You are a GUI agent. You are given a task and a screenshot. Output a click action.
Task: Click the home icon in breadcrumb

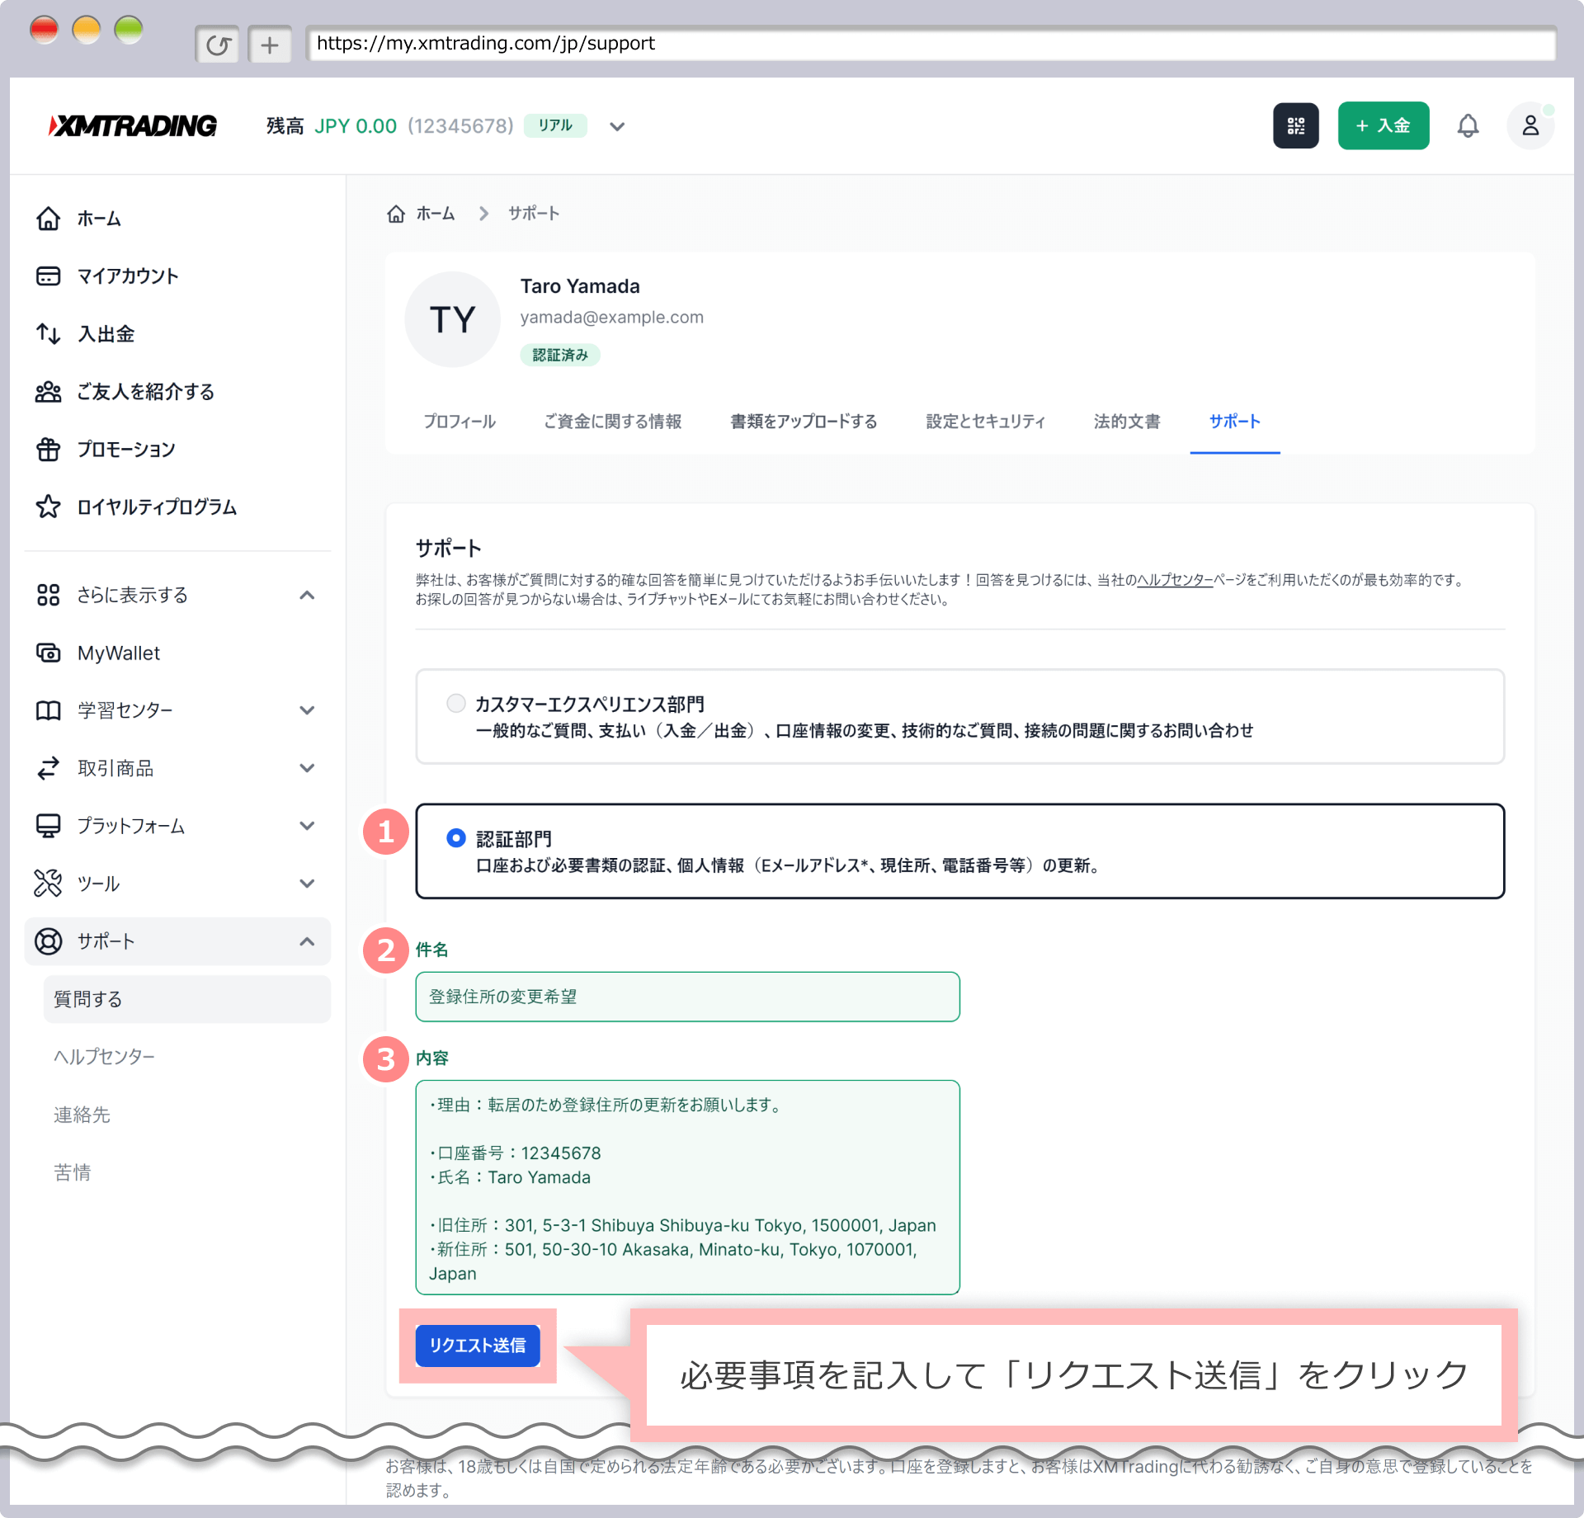pyautogui.click(x=396, y=214)
